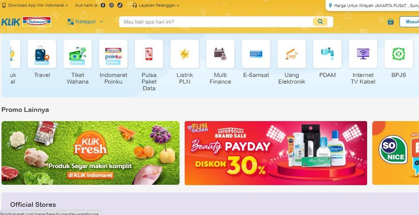Click the shopping basket cart icon
Viewport: 419px width, 215px height.
pos(391,22)
